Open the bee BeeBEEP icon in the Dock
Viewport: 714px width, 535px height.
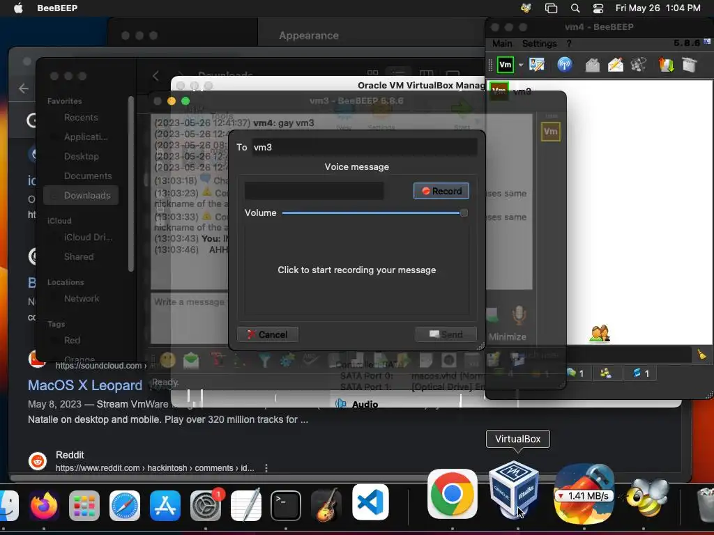pyautogui.click(x=646, y=496)
